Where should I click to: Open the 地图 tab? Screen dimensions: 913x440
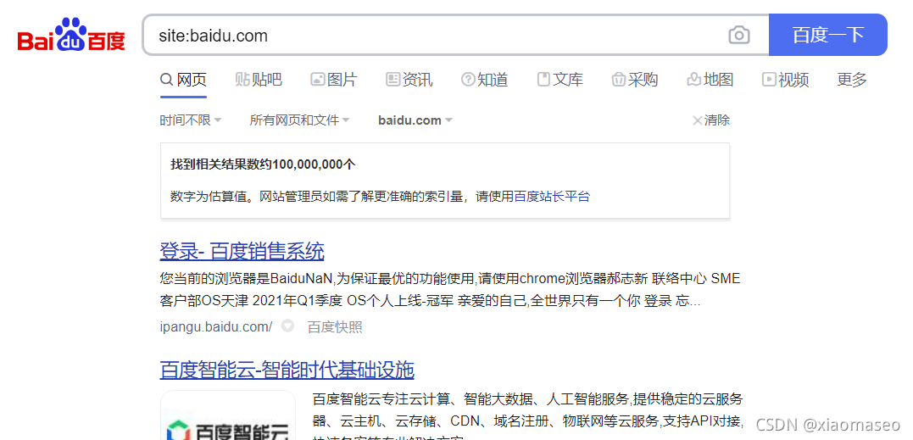[x=710, y=80]
